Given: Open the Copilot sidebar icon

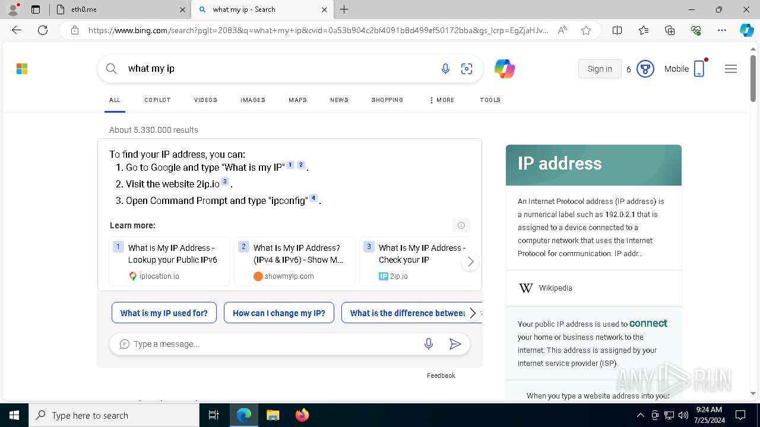Looking at the screenshot, I should coord(746,30).
